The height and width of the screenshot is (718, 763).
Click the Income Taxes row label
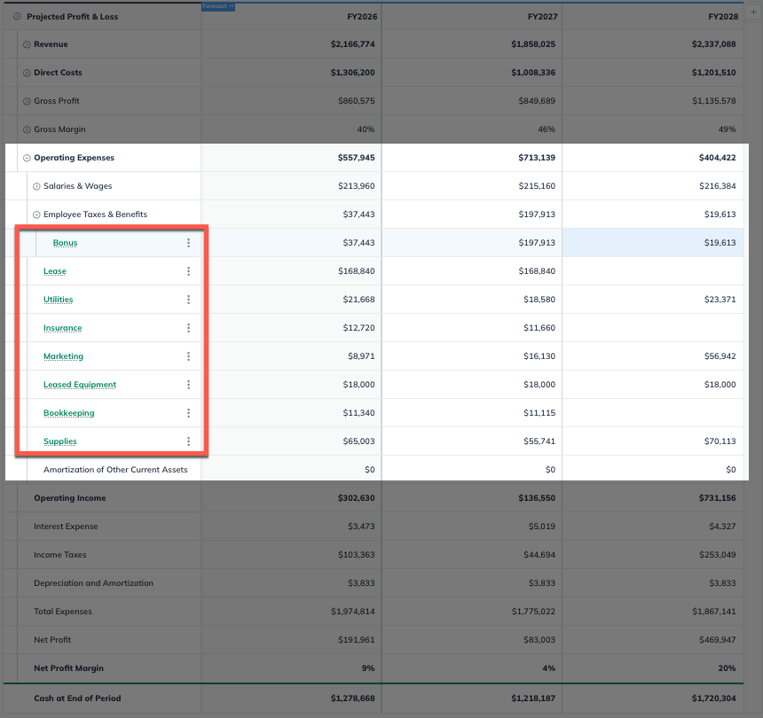59,555
